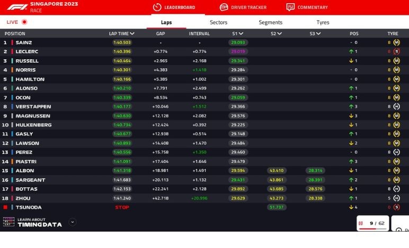The height and width of the screenshot is (248, 409).
Task: Expand the Learn About Timing Data chevron
Action: 73,222
